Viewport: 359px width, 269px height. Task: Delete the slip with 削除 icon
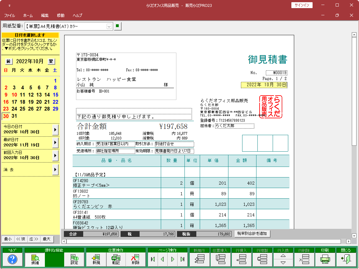point(136,259)
